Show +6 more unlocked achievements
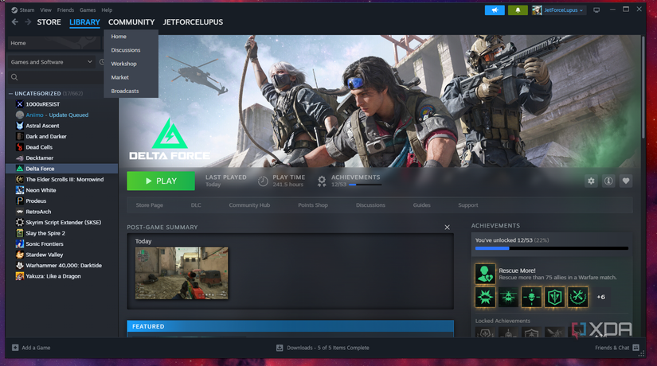The width and height of the screenshot is (657, 366). click(x=600, y=297)
